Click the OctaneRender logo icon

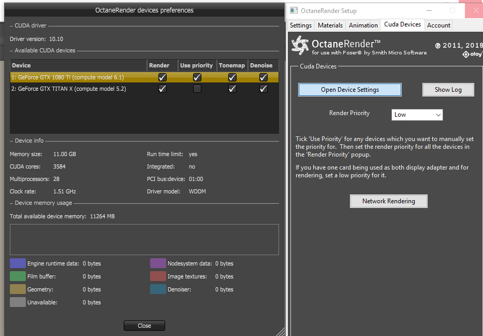(x=300, y=45)
